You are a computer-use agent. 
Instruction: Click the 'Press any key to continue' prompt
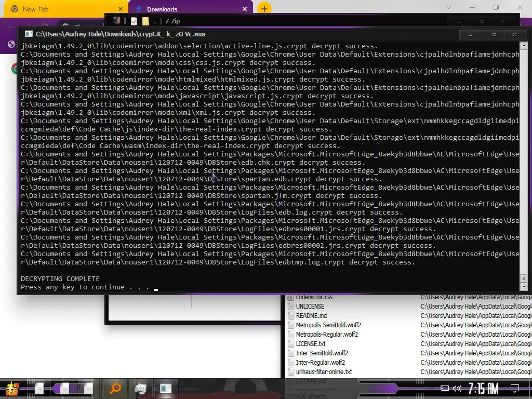coord(85,287)
